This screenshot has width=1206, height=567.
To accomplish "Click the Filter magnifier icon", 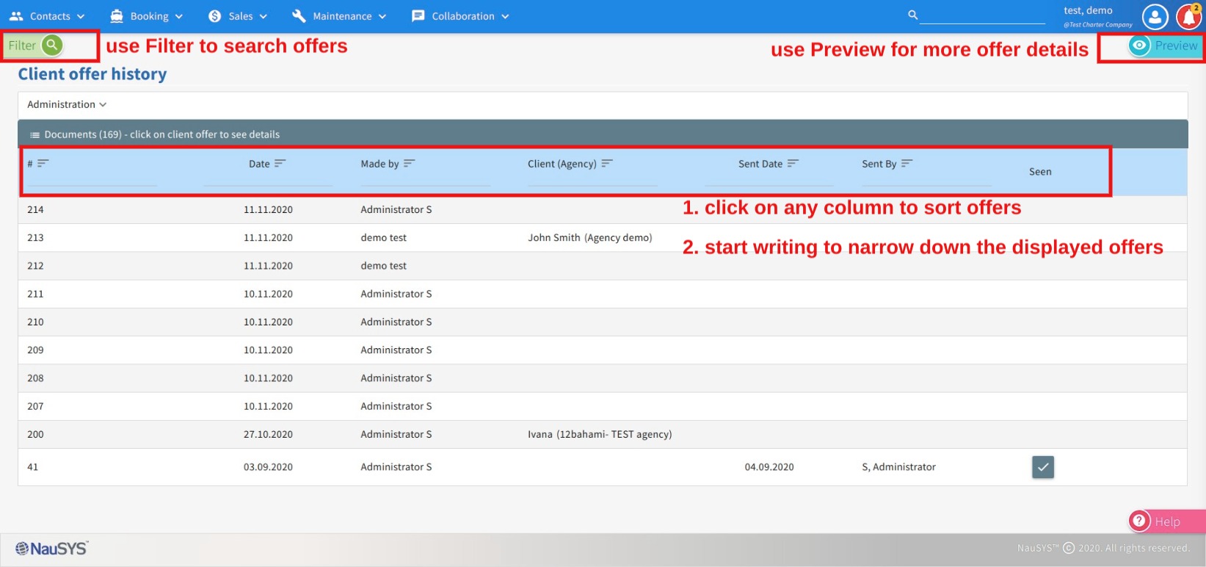I will coord(52,46).
